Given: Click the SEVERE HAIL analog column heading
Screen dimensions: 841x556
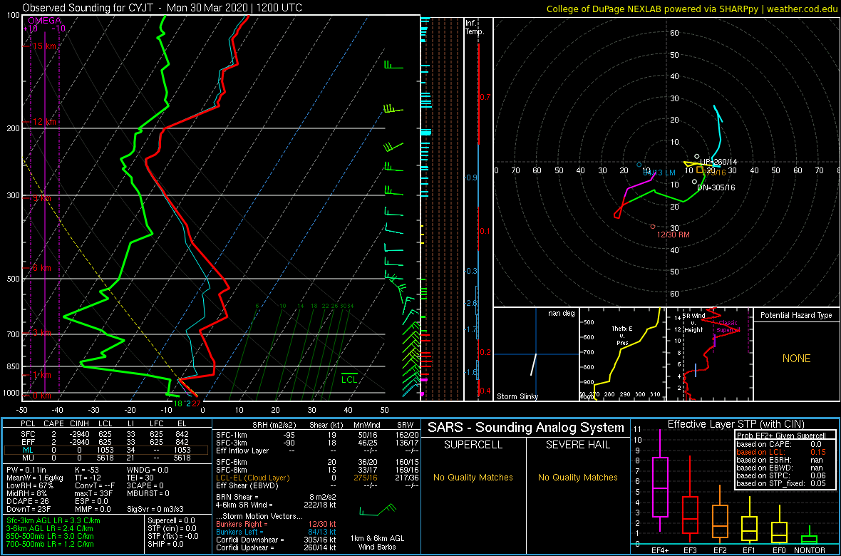Looking at the screenshot, I should tap(577, 445).
